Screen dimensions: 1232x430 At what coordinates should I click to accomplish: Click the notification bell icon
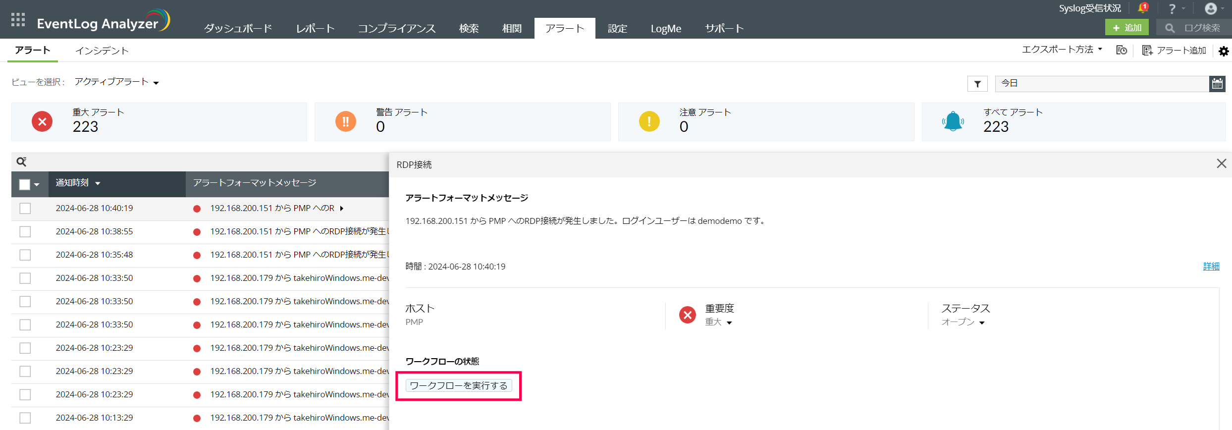coord(1143,8)
